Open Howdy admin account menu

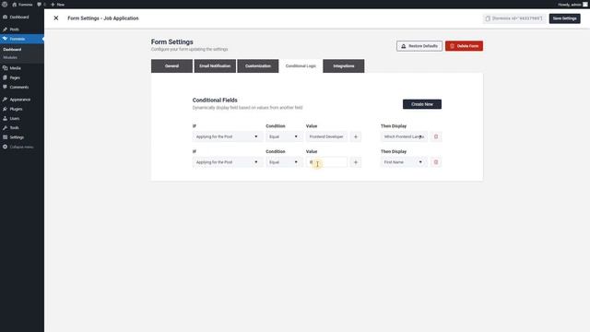tap(572, 5)
